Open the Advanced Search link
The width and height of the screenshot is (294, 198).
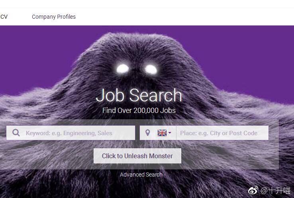(x=141, y=175)
